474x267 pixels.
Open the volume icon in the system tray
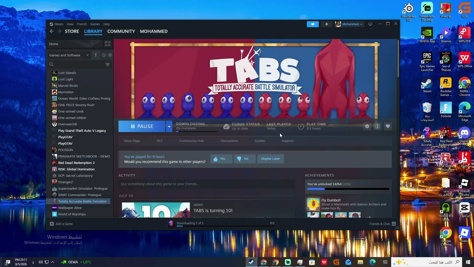(x=40, y=262)
